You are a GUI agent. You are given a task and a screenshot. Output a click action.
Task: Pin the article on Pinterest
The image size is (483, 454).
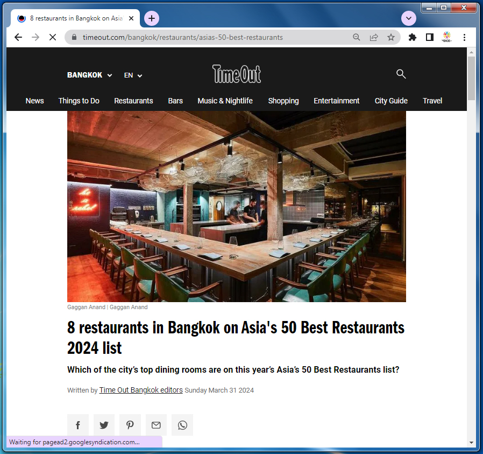[130, 425]
